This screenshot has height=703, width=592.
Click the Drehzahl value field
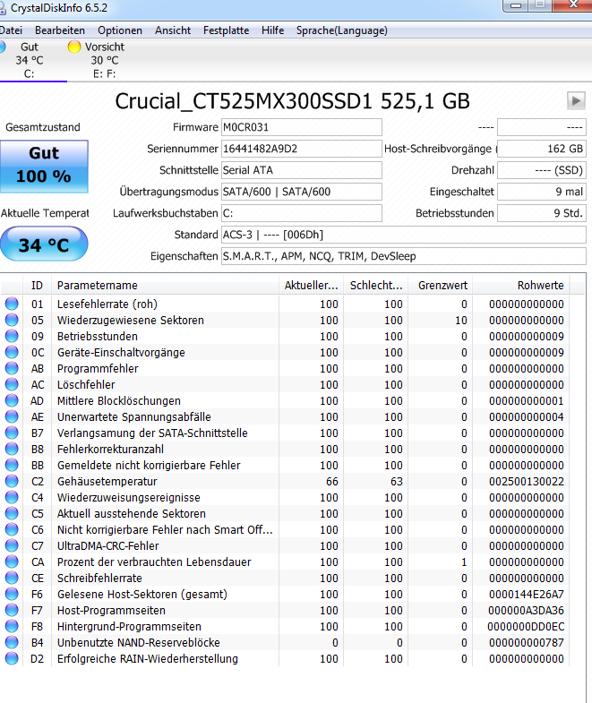pyautogui.click(x=542, y=170)
